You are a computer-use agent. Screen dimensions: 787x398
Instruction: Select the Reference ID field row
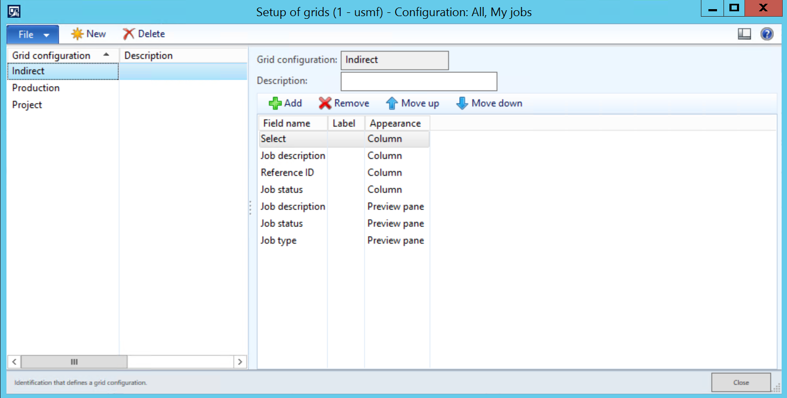(x=287, y=173)
